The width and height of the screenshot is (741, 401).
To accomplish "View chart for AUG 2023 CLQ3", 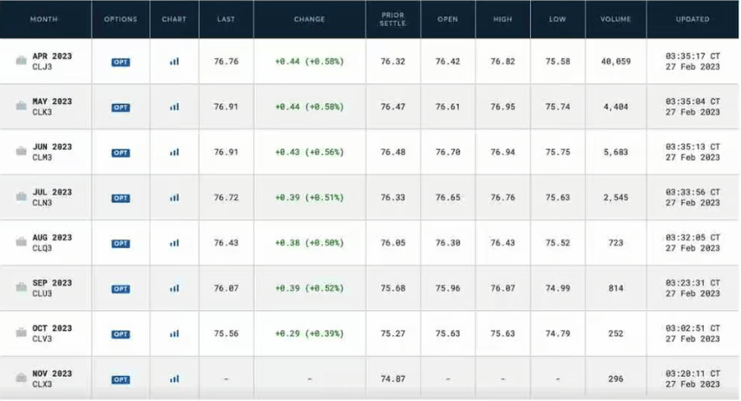I will point(174,243).
